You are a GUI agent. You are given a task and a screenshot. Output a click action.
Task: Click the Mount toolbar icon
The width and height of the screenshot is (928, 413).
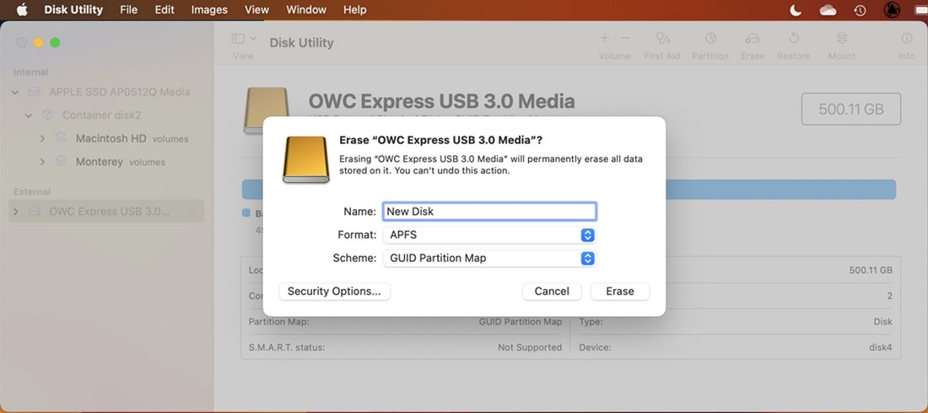point(842,39)
